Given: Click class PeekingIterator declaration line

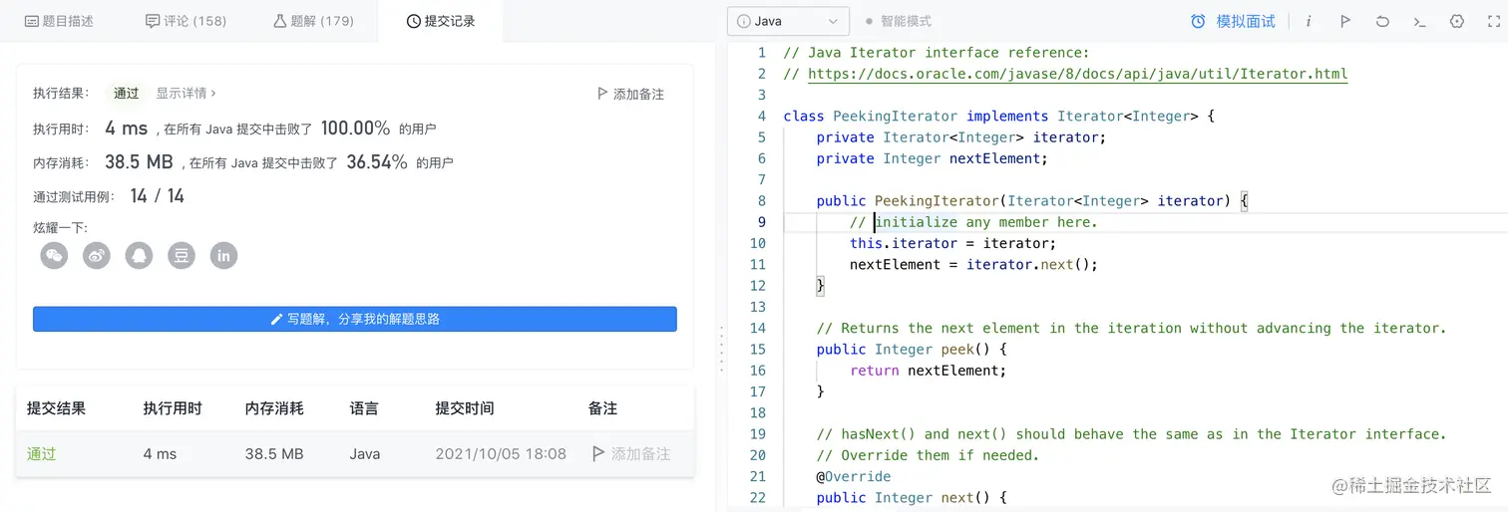Looking at the screenshot, I should [x=999, y=117].
